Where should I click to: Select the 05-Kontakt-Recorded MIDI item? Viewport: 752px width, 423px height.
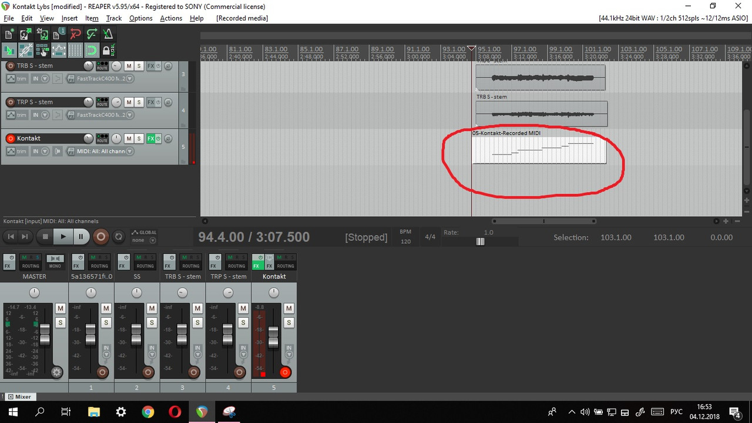(539, 150)
